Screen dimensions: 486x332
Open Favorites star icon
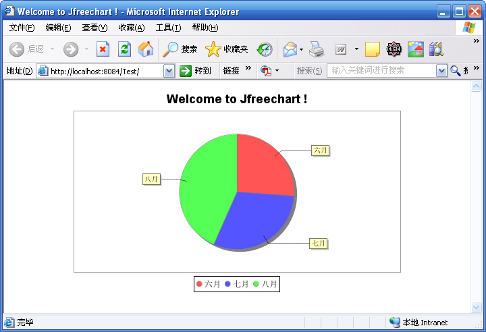213,49
